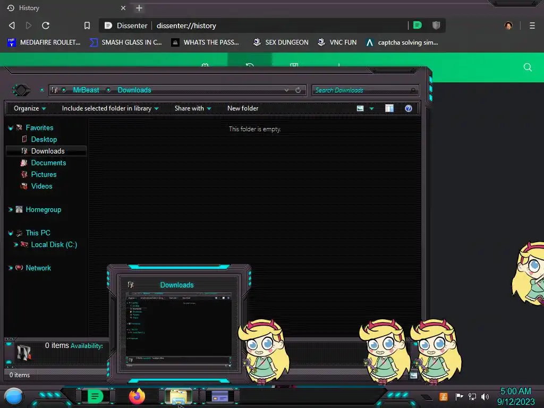This screenshot has height=408, width=544.
Task: Open the Share with dropdown
Action: tap(192, 108)
